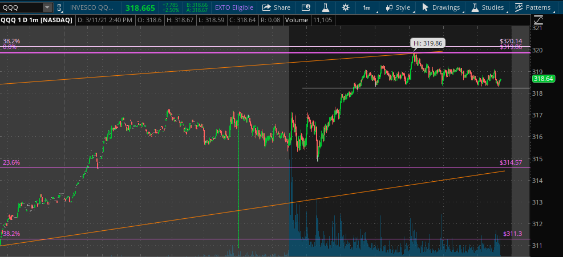Click the flask quick study icon
Image resolution: width=563 pixels, height=257 pixels.
[325, 7]
